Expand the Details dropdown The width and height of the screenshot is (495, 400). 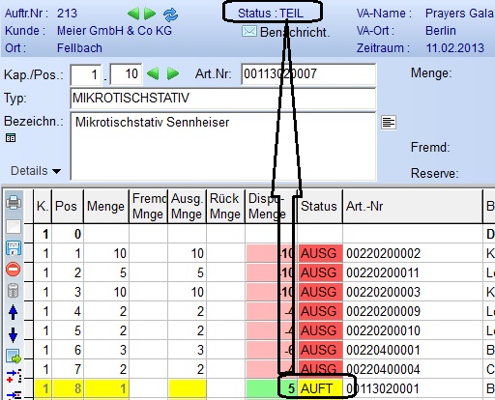(36, 171)
